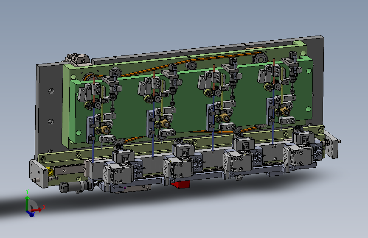
Task: Click the blue Z axis of the triad
Action: pos(31,213)
